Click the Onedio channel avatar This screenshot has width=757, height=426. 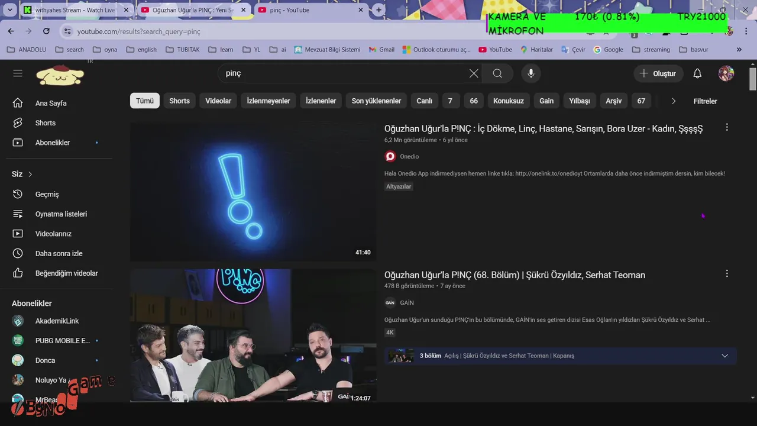[x=390, y=156]
